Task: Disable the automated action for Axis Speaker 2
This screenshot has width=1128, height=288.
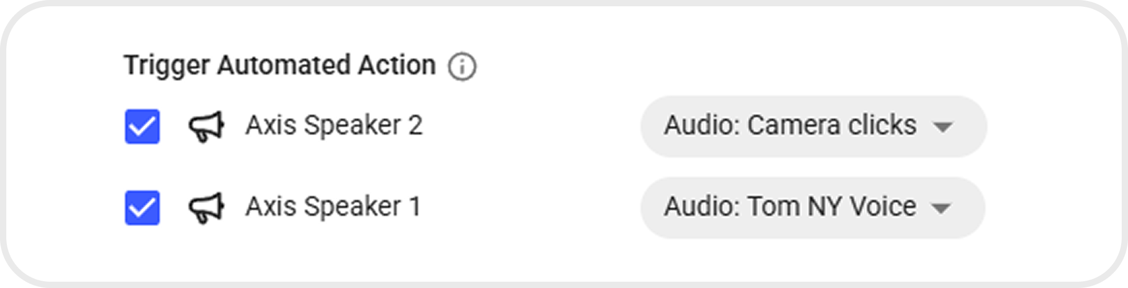Action: (142, 126)
